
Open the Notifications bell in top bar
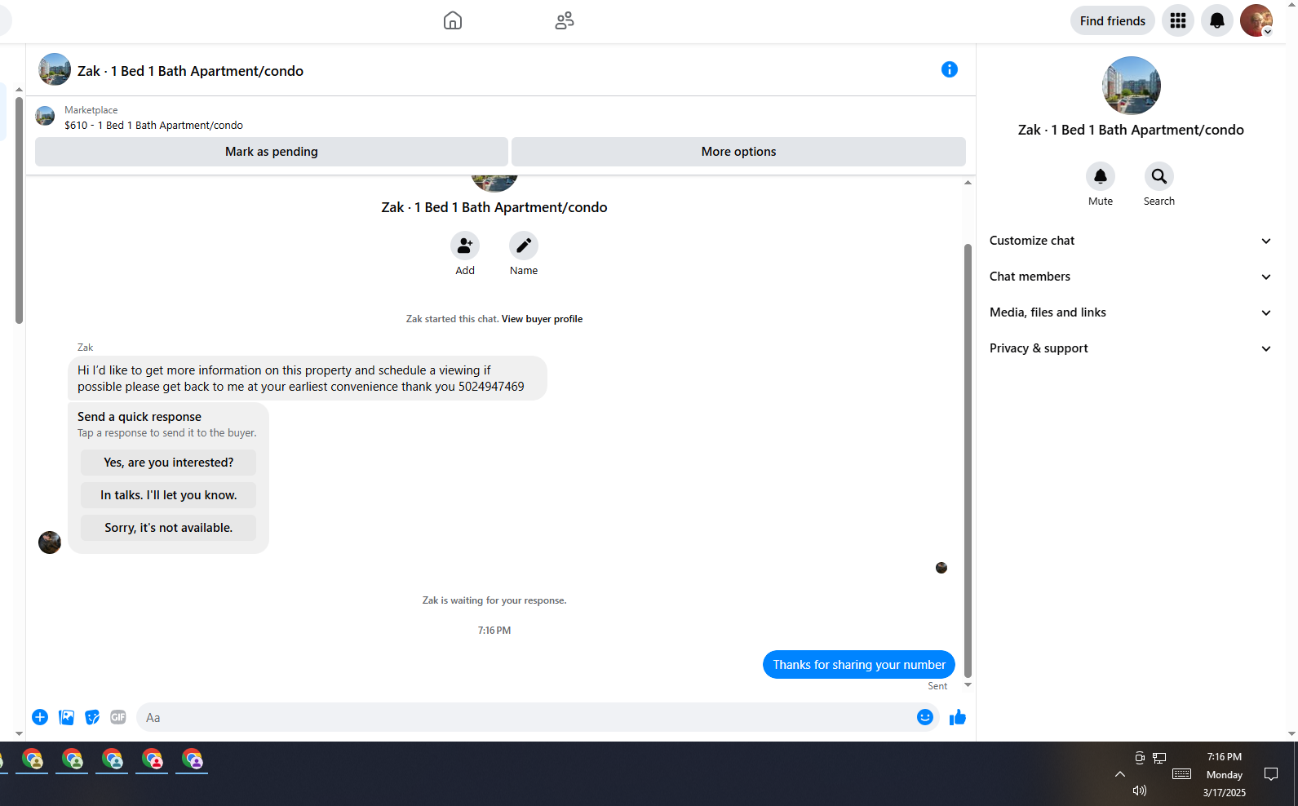tap(1217, 20)
